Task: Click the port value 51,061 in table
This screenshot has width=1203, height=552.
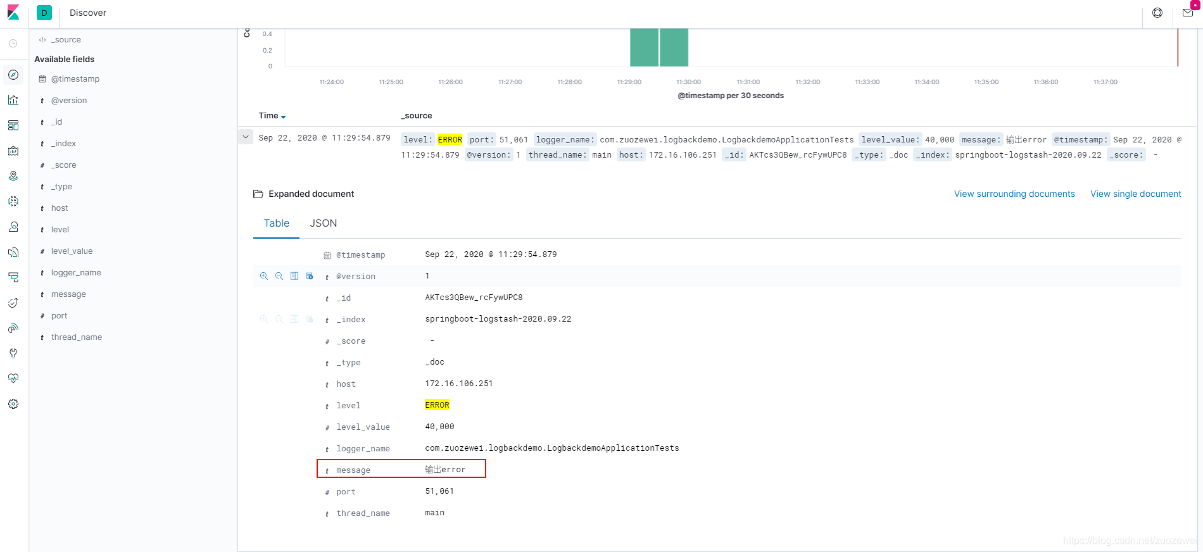Action: coord(439,491)
